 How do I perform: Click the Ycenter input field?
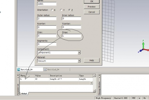(72, 27)
